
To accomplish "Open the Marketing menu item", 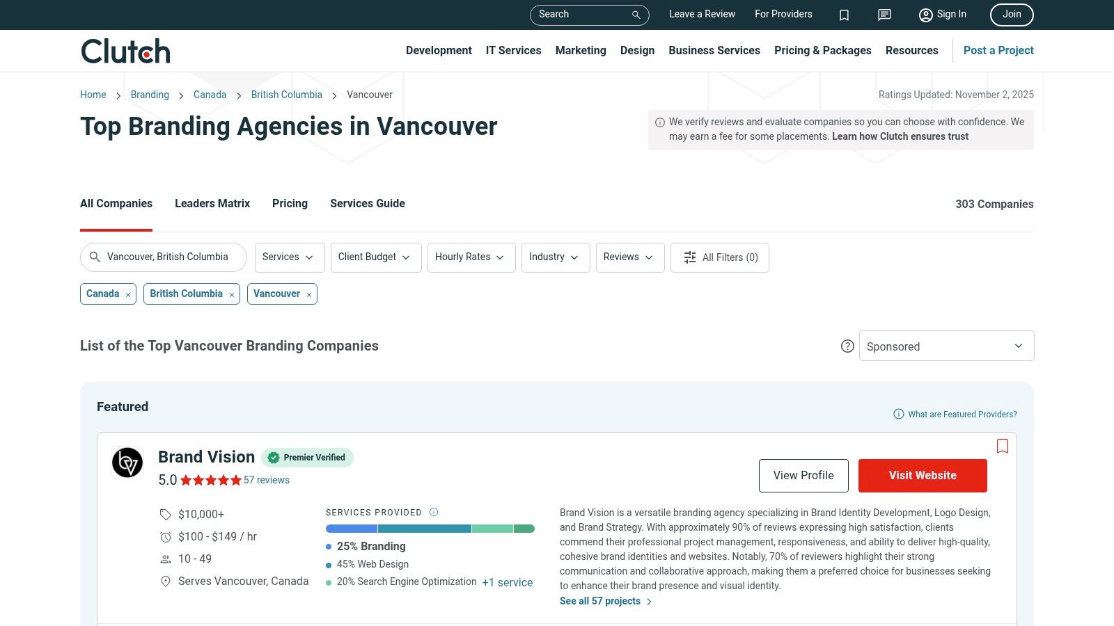I will 580,50.
